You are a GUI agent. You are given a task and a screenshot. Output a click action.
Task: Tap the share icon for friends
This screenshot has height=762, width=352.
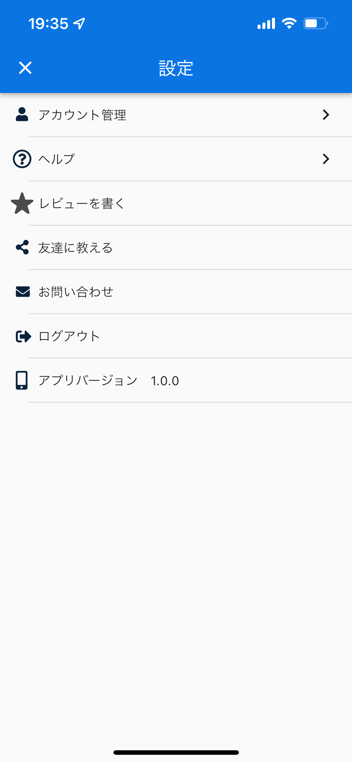pyautogui.click(x=23, y=247)
